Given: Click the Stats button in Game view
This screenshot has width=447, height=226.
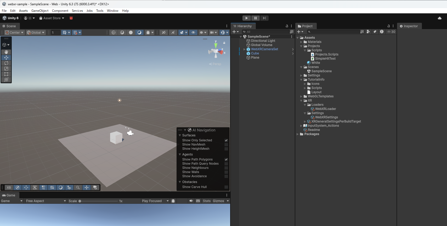Looking at the screenshot, I should pos(206,201).
